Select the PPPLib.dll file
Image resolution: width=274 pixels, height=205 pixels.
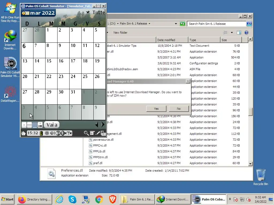click(x=99, y=152)
